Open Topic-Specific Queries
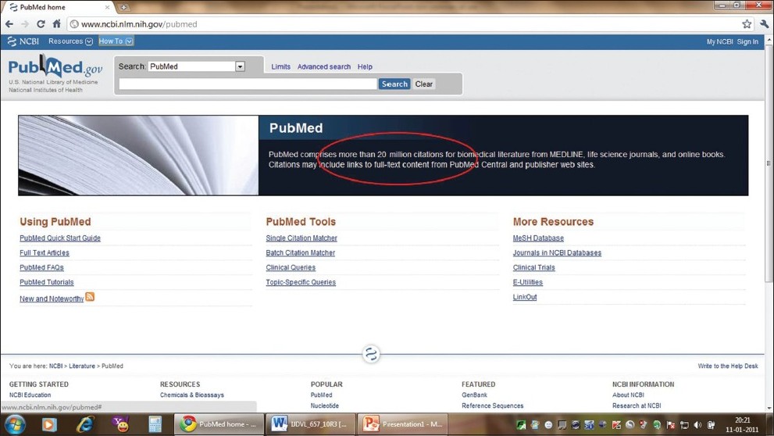This screenshot has width=774, height=436. 301,282
